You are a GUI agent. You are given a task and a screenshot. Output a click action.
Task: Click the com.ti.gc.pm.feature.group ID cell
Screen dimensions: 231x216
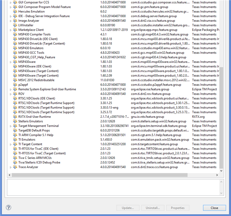click(x=150, y=7)
